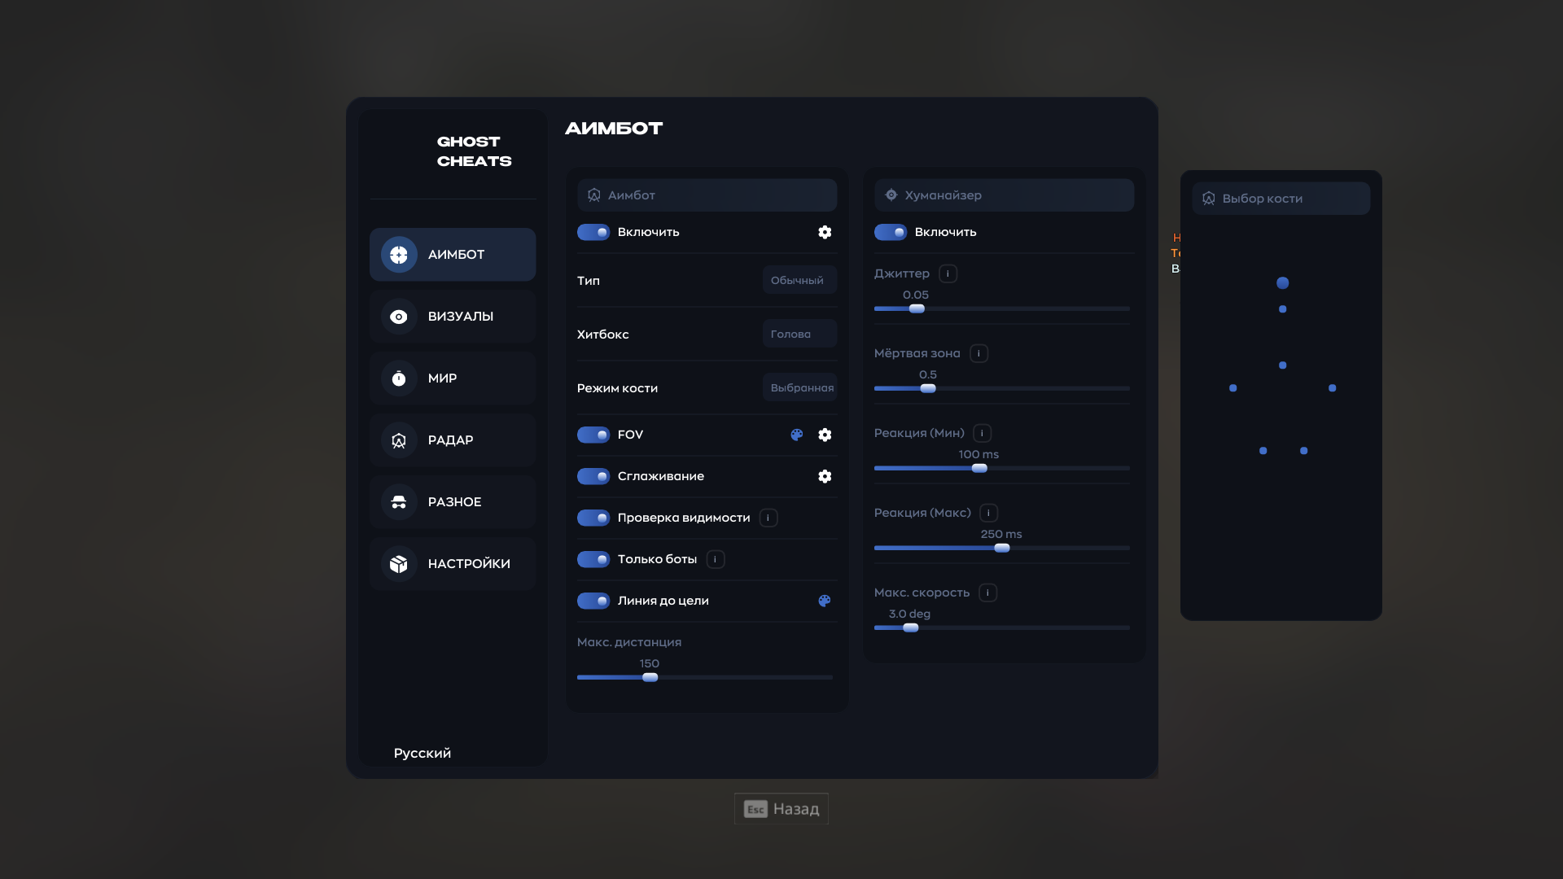
Task: Open Сглаживание settings gear icon
Action: click(x=825, y=476)
